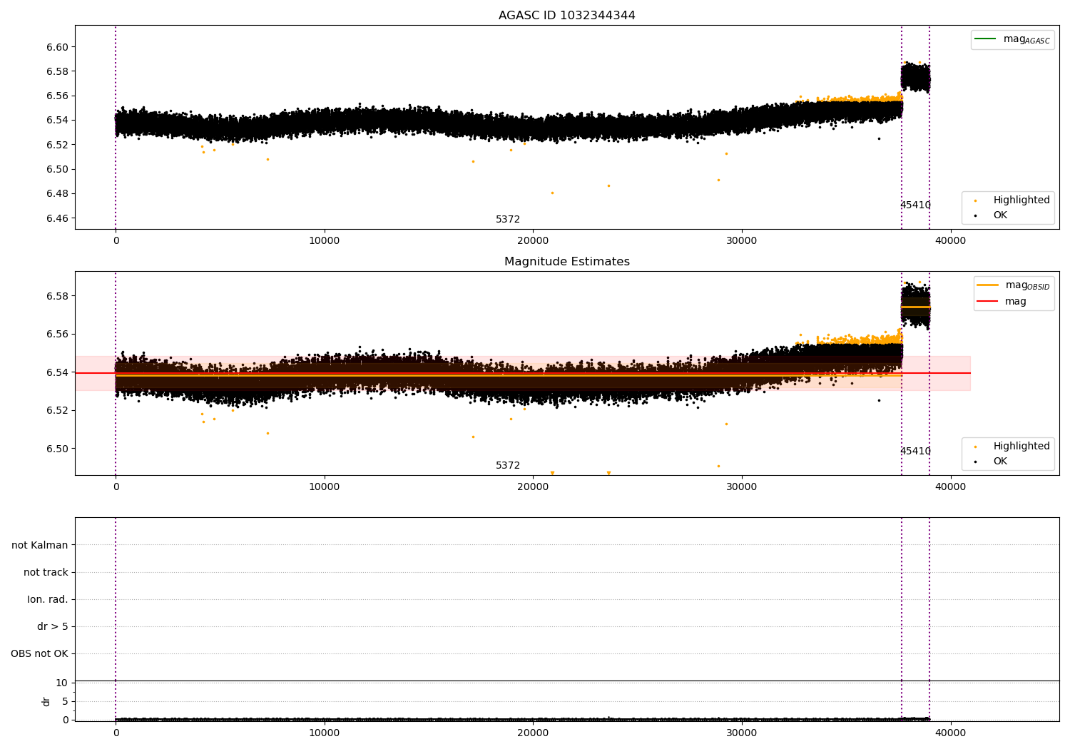1070x749 pixels.
Task: Click the dr axis label in bottom panel
Action: pos(46,701)
